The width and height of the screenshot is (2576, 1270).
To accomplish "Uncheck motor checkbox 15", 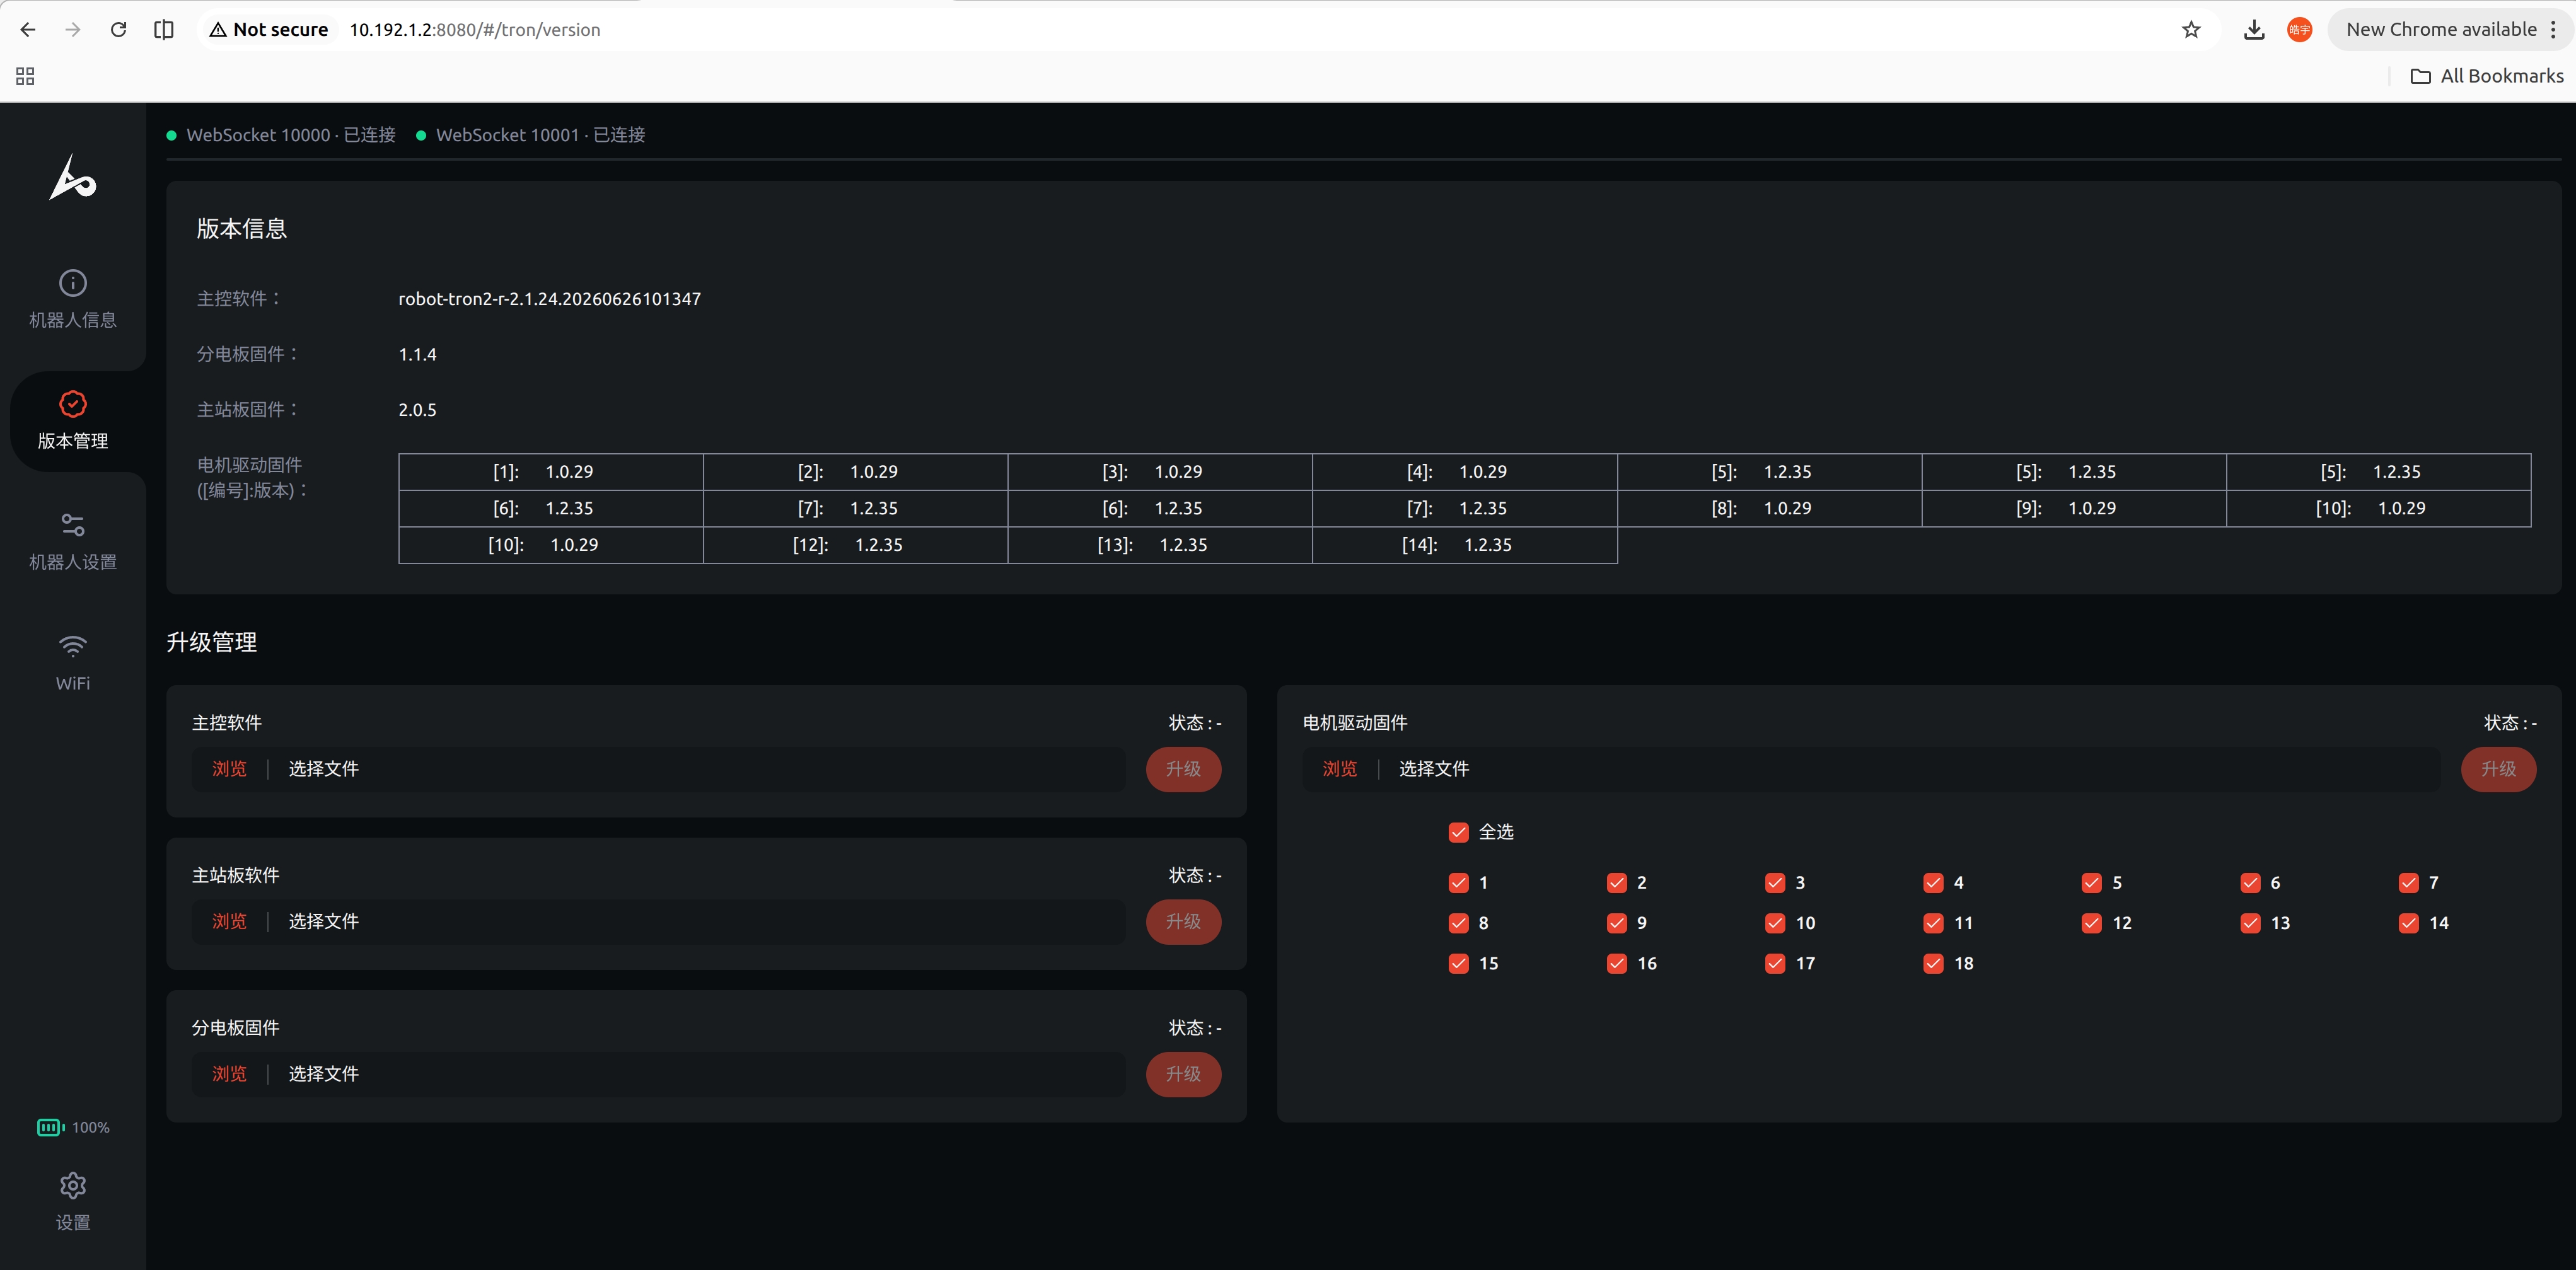I will point(1459,964).
